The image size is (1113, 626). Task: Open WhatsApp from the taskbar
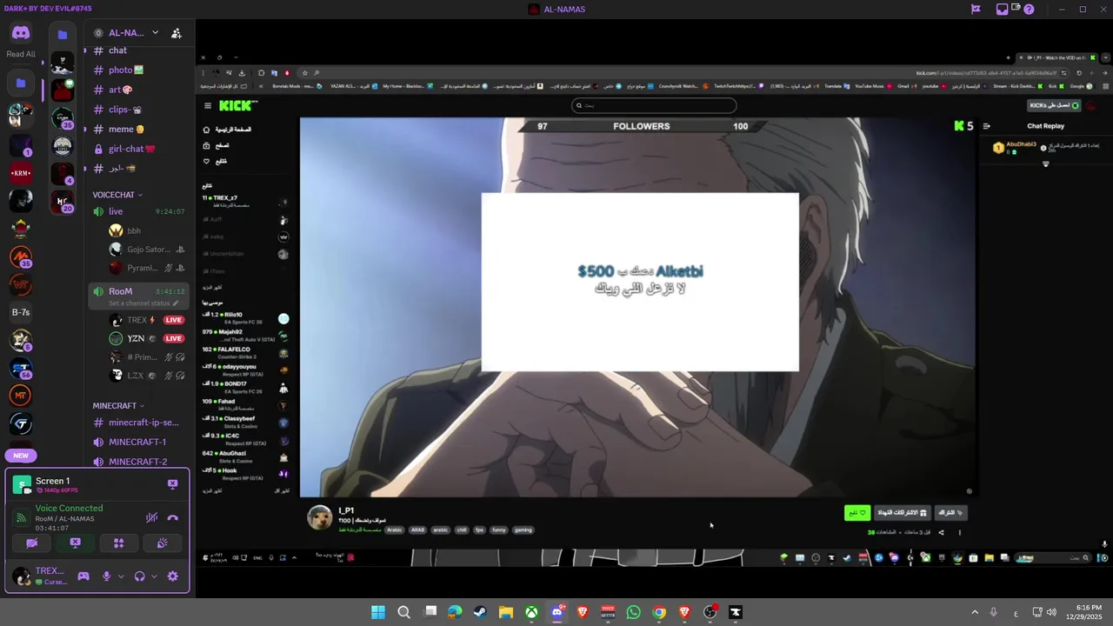(x=633, y=612)
